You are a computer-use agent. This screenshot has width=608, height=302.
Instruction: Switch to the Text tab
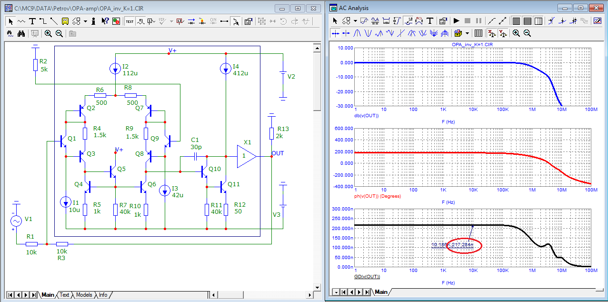(64, 295)
